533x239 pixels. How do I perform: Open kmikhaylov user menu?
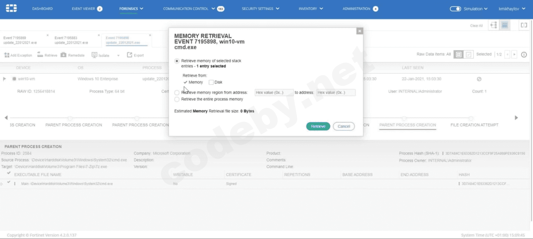coord(512,9)
